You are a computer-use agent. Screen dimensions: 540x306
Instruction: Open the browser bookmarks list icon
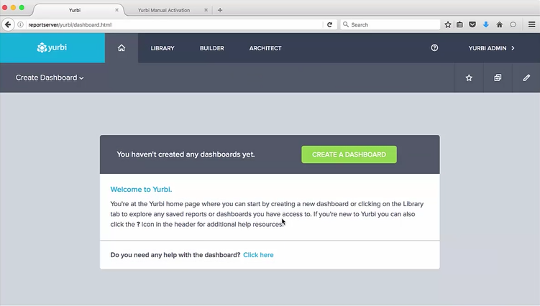459,24
